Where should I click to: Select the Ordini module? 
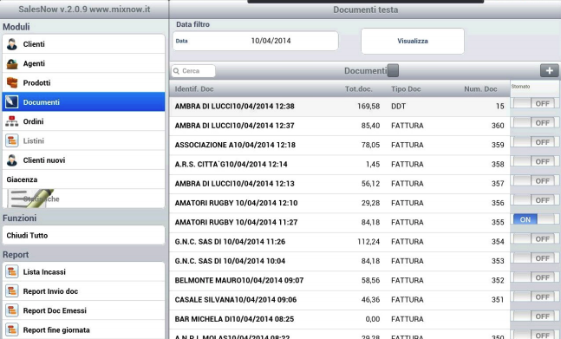tap(83, 121)
